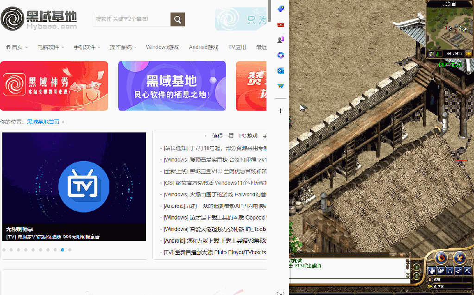Screen dimensions: 474x295
Task: Click the gold pouch icon beside 625
Action: coord(430,280)
